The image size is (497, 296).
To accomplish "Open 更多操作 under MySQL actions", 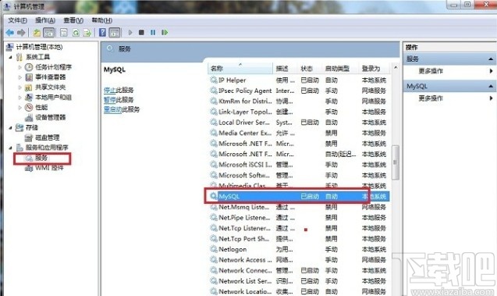I will click(431, 98).
